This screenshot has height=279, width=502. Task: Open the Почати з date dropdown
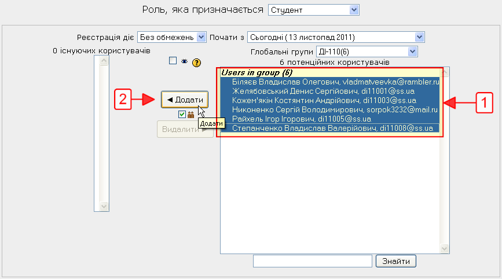[x=336, y=37]
